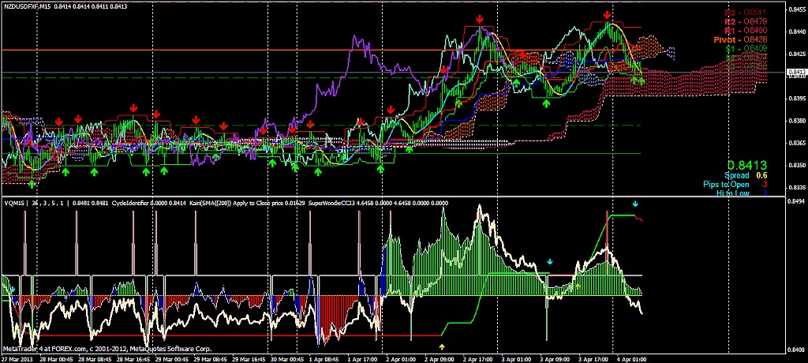Image resolution: width=808 pixels, height=363 pixels.
Task: Click the green buy arrows beside the current price line
Action: pos(638,80)
